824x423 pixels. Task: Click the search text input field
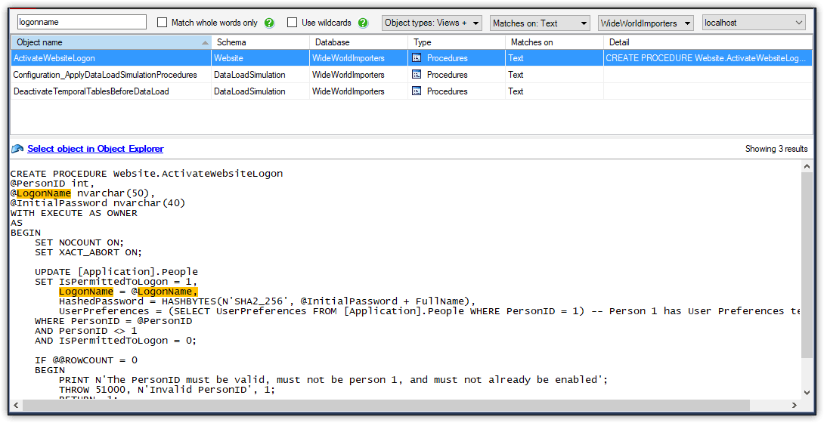tap(82, 23)
